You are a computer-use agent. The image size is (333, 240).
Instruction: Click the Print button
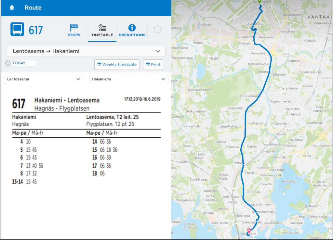(x=153, y=64)
